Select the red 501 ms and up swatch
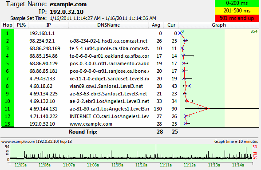 [237, 18]
